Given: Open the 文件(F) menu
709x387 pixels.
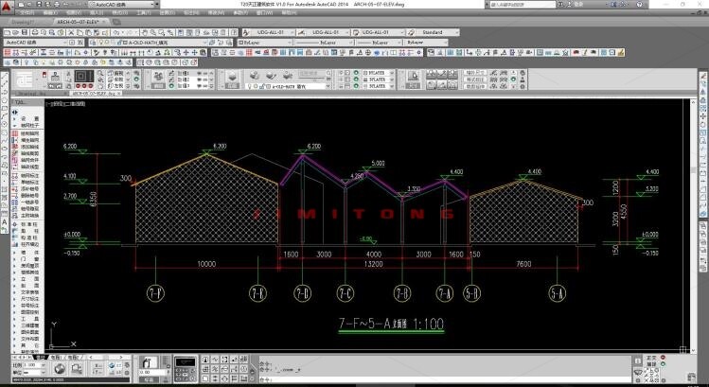Looking at the screenshot, I should tap(27, 13).
